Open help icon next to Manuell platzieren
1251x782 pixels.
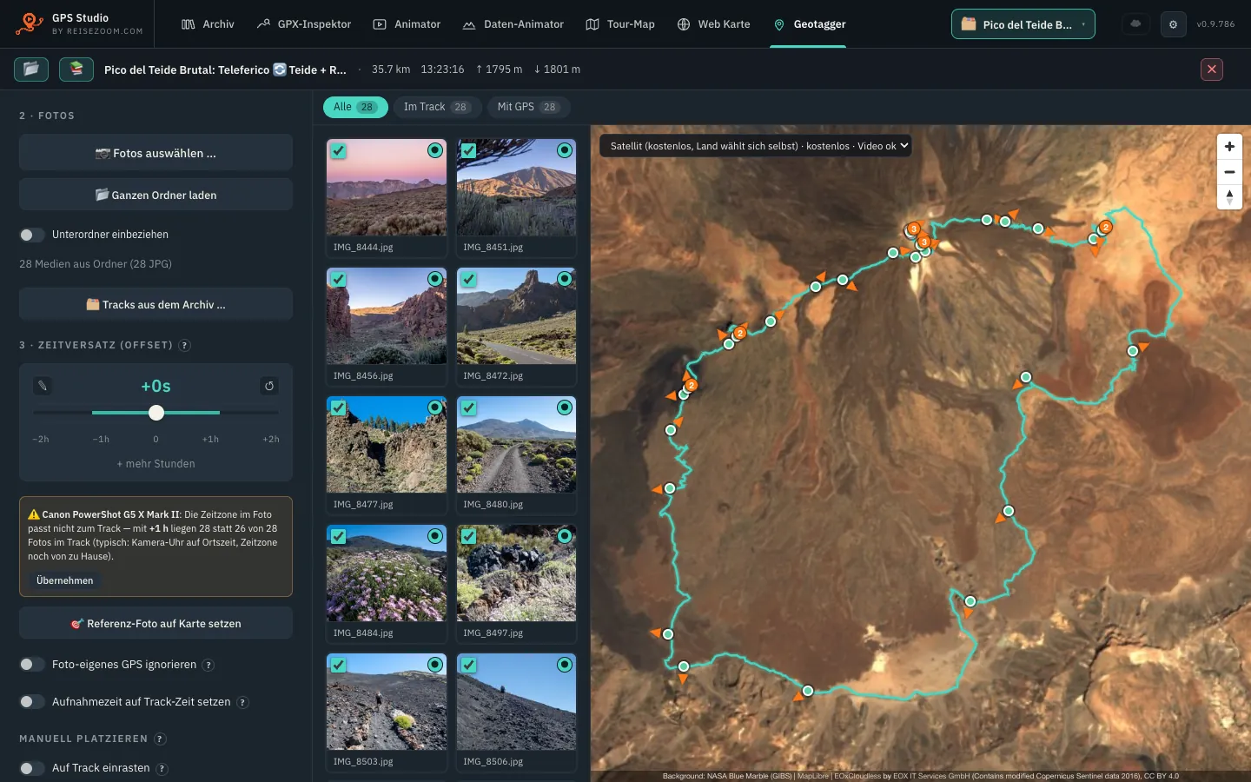tap(160, 739)
